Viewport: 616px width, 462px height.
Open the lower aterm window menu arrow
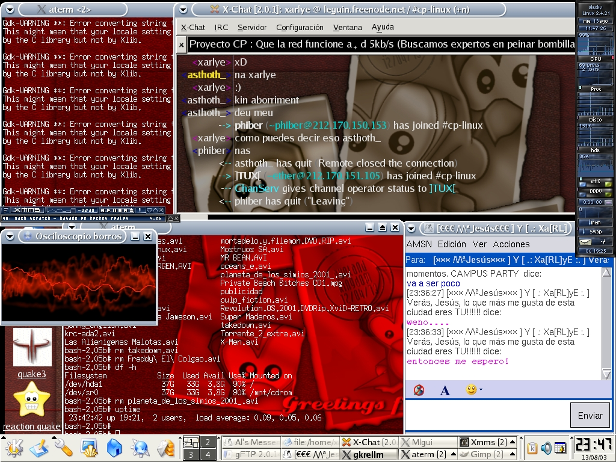coord(72,227)
